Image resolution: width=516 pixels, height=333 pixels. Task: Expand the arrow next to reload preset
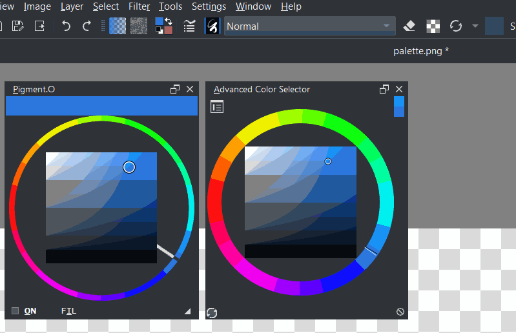pyautogui.click(x=475, y=26)
